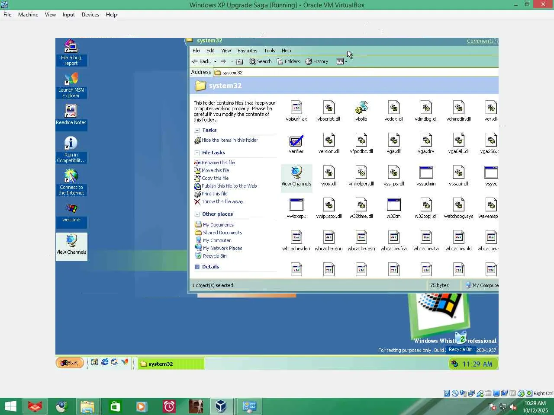Collapse the Other places section
The height and width of the screenshot is (415, 554).
[x=197, y=214]
